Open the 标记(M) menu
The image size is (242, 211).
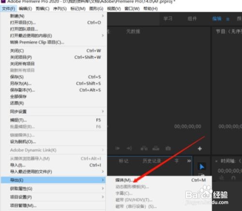point(78,9)
